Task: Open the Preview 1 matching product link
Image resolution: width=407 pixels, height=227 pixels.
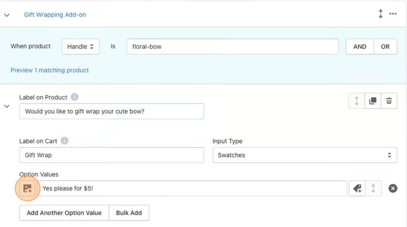Action: 49,70
